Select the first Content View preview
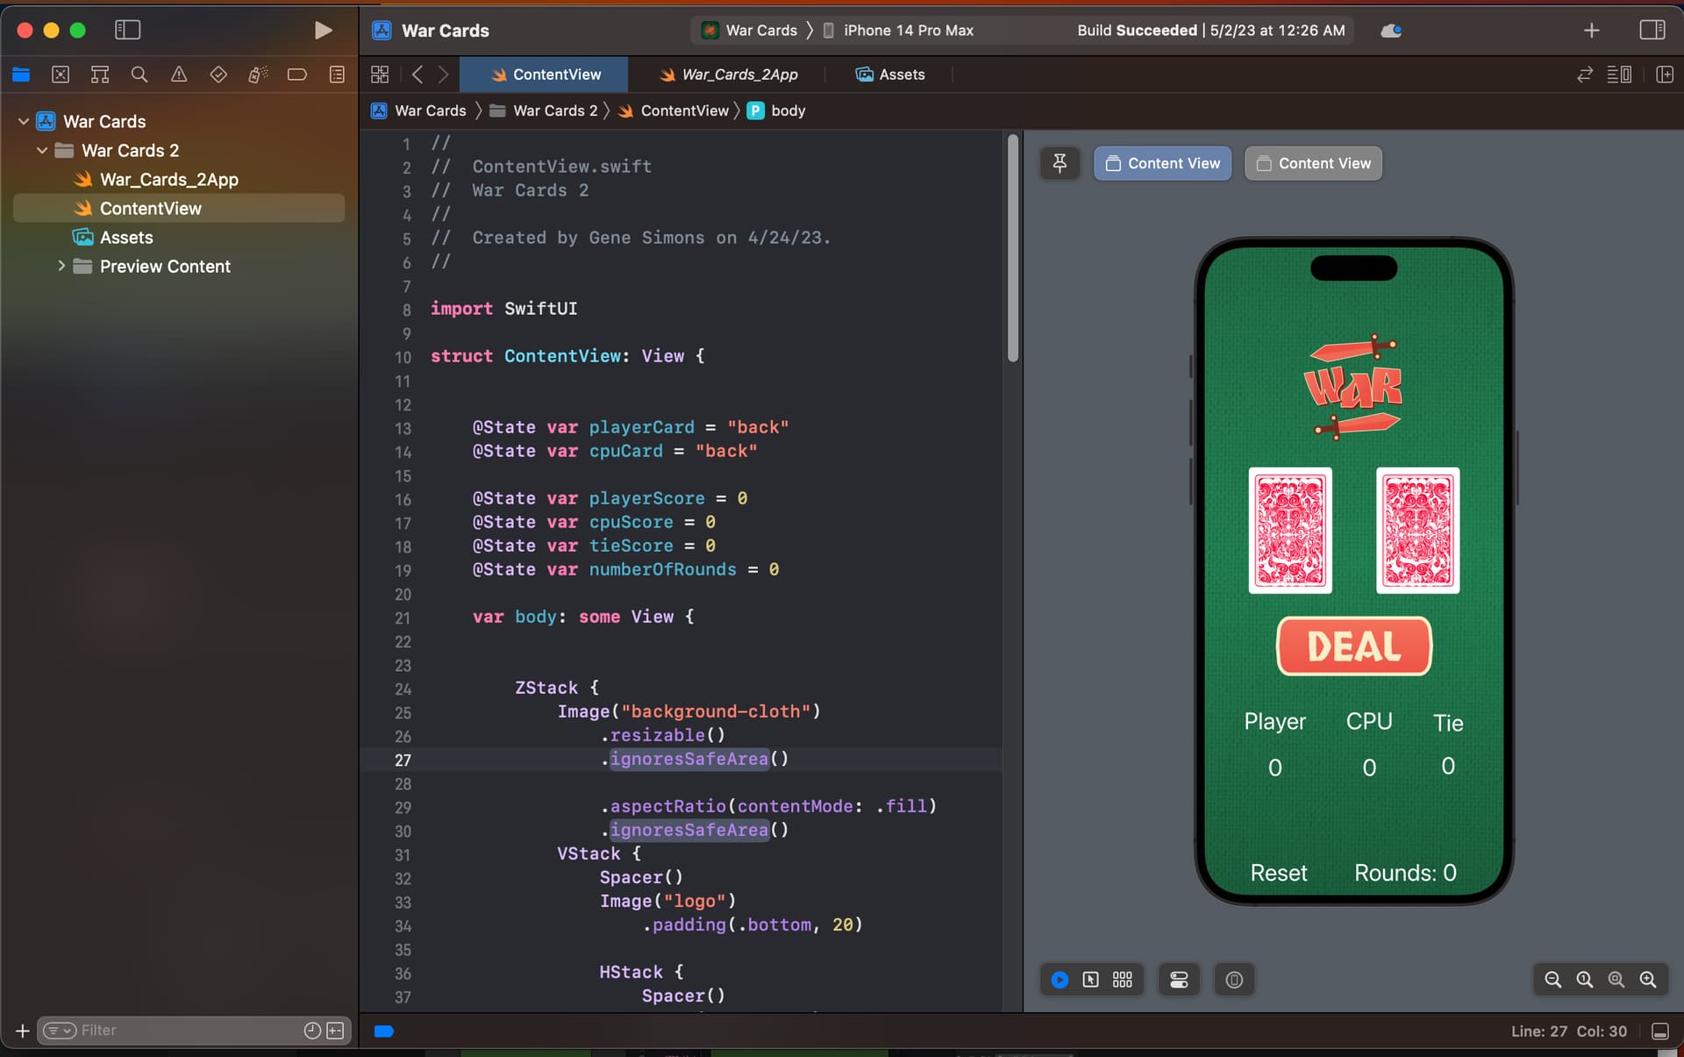The width and height of the screenshot is (1684, 1057). [x=1163, y=163]
